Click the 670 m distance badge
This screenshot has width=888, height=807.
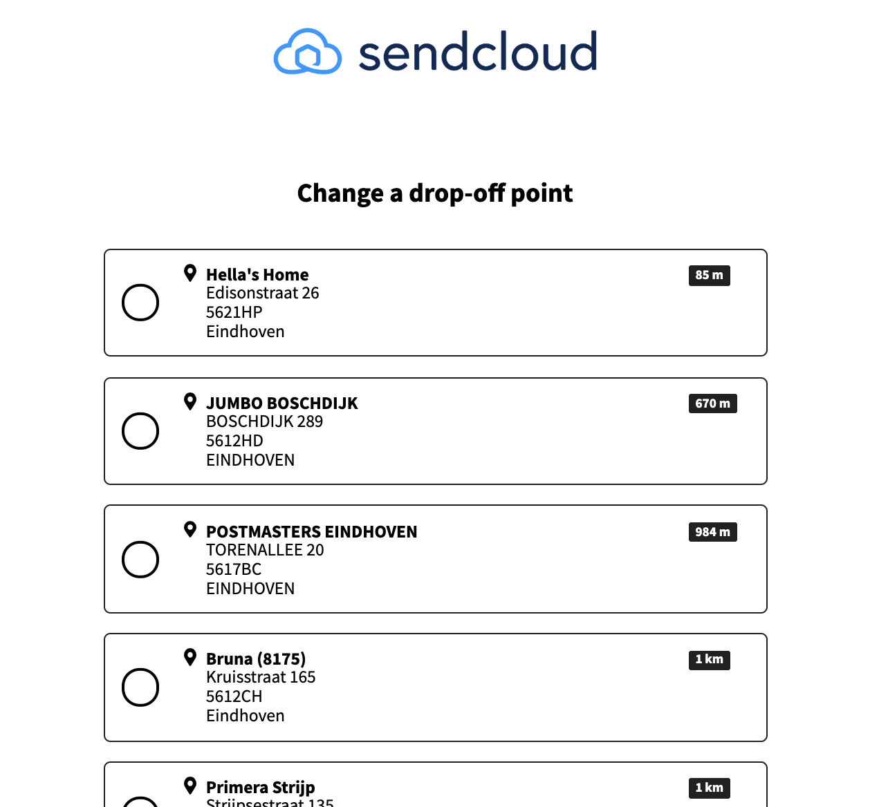click(712, 403)
